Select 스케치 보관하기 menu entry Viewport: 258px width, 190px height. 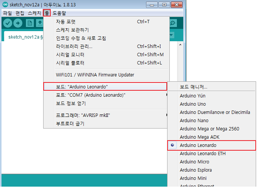click(x=106, y=30)
